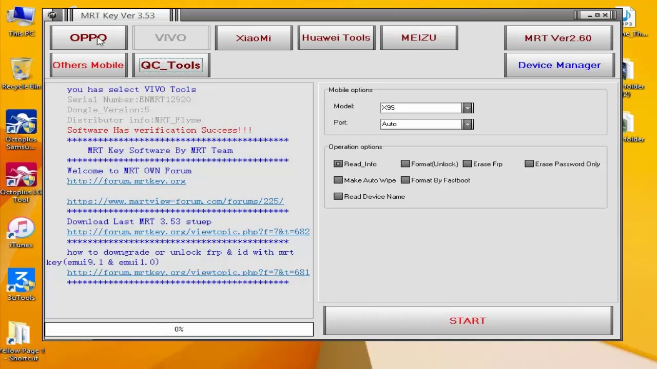Select Erase Password Only option

563,164
